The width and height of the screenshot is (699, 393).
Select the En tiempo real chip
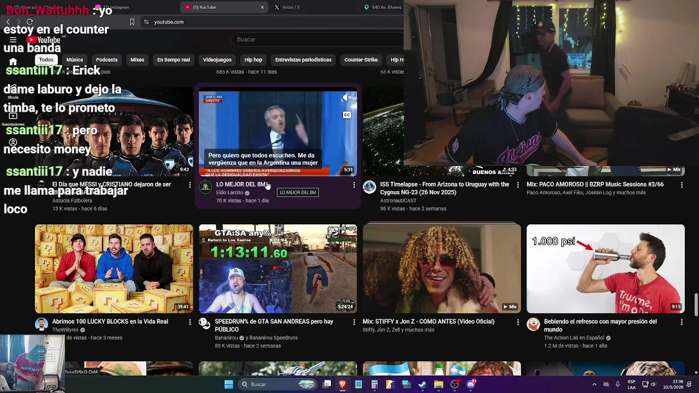tap(174, 59)
